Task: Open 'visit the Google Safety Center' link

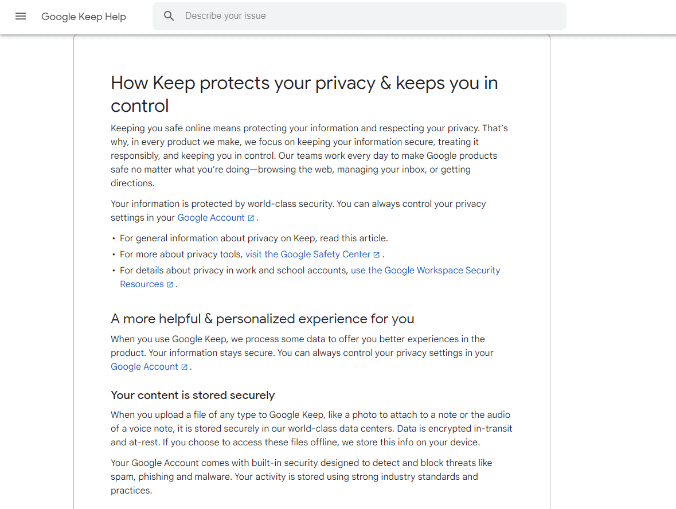Action: 308,254
